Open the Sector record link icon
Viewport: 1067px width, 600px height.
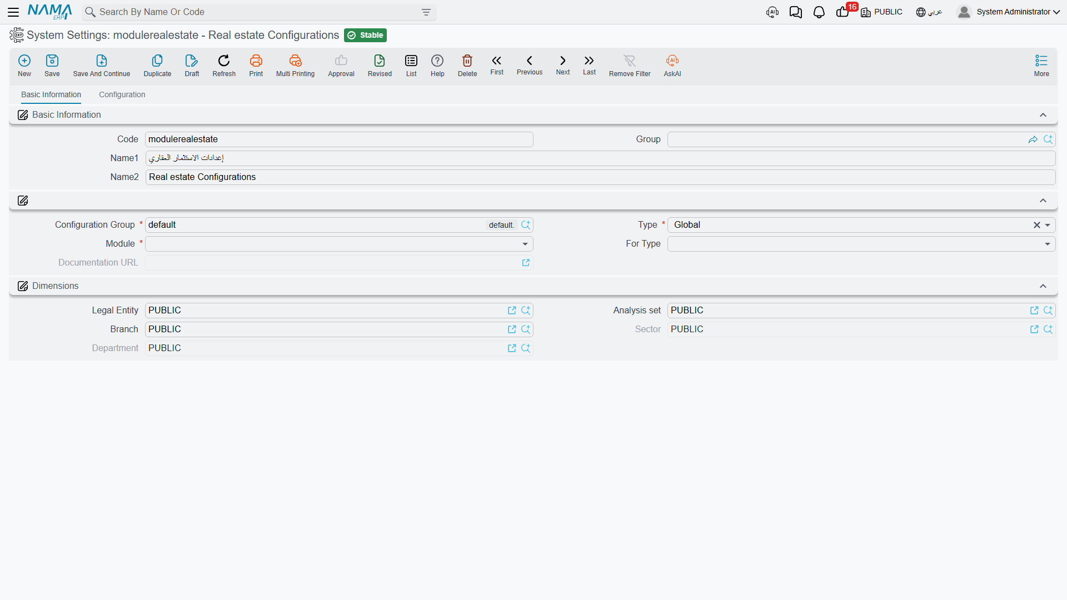click(1034, 329)
